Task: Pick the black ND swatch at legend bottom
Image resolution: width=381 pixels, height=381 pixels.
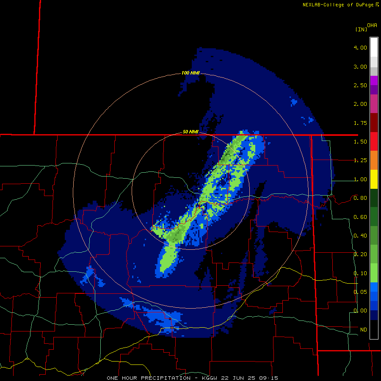Action: (374, 329)
